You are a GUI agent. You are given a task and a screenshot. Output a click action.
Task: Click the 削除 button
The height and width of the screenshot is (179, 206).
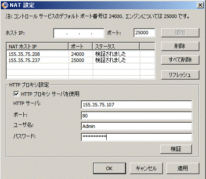(180, 46)
